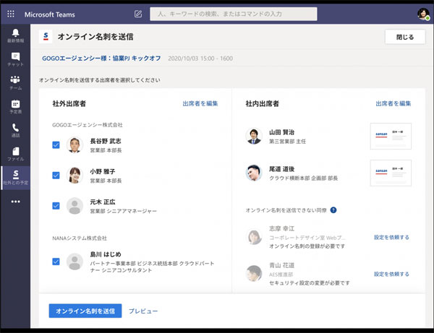The width and height of the screenshot is (434, 333).
Task: Show more apps with the ellipsis icon
Action: point(15,202)
